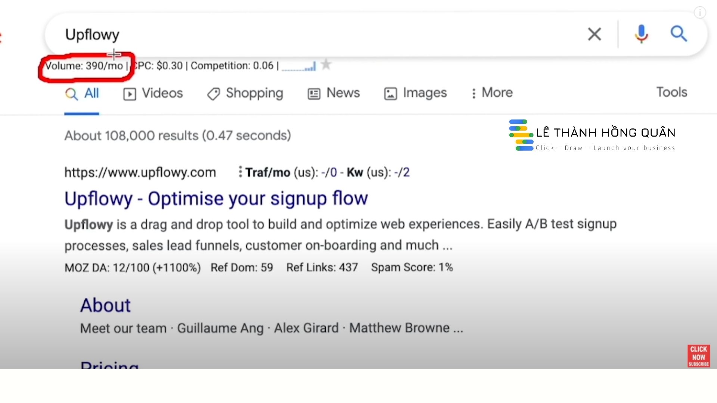Click the blue magnifying glass search icon
This screenshot has width=717, height=403.
[679, 34]
